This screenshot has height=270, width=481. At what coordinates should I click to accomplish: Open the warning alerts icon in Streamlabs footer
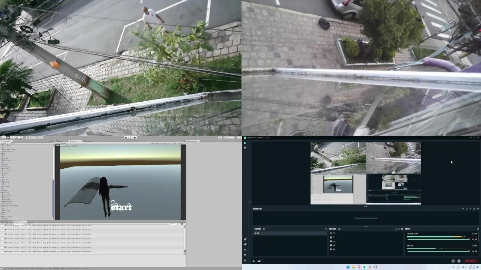click(x=259, y=261)
